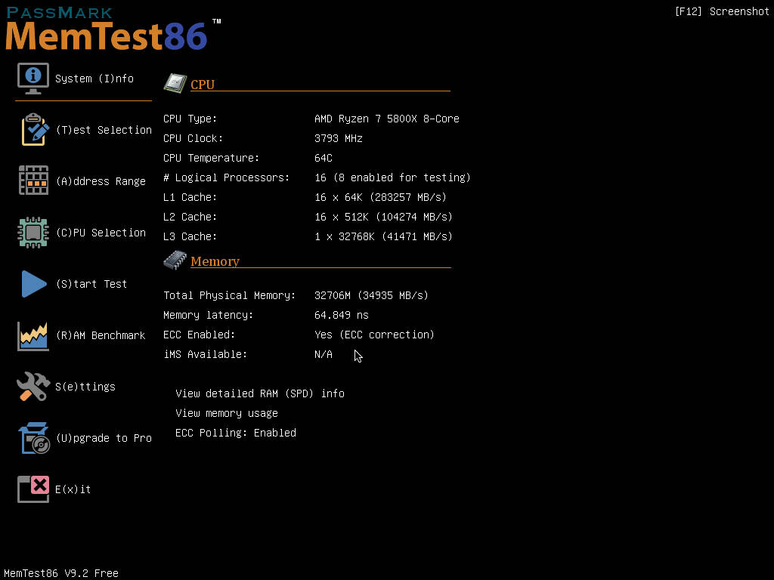774x580 pixels.
Task: Click the # Logical Processors: label
Action: pyautogui.click(x=227, y=177)
